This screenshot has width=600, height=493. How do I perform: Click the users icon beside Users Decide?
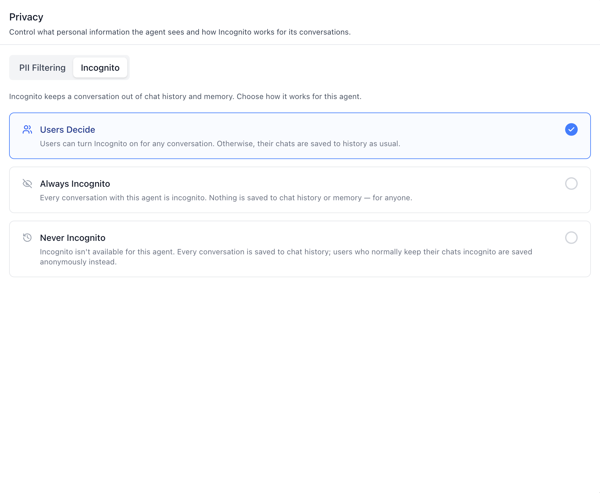tap(27, 130)
